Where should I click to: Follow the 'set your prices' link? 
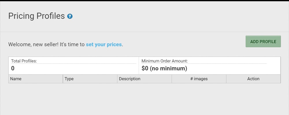104,45
